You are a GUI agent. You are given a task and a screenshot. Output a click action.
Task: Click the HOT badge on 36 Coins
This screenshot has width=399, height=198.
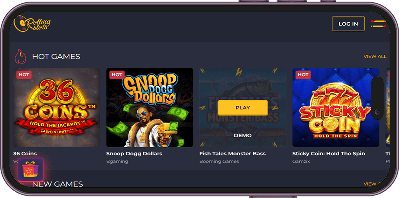pyautogui.click(x=24, y=75)
